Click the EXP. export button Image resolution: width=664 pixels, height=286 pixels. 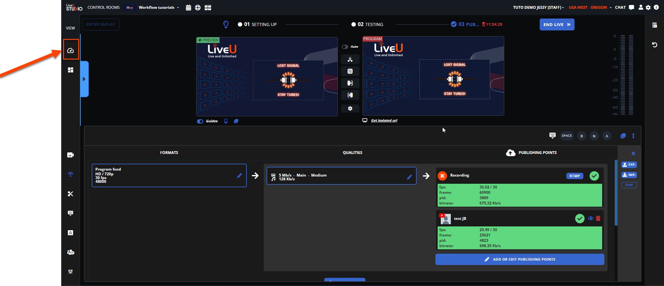click(629, 165)
